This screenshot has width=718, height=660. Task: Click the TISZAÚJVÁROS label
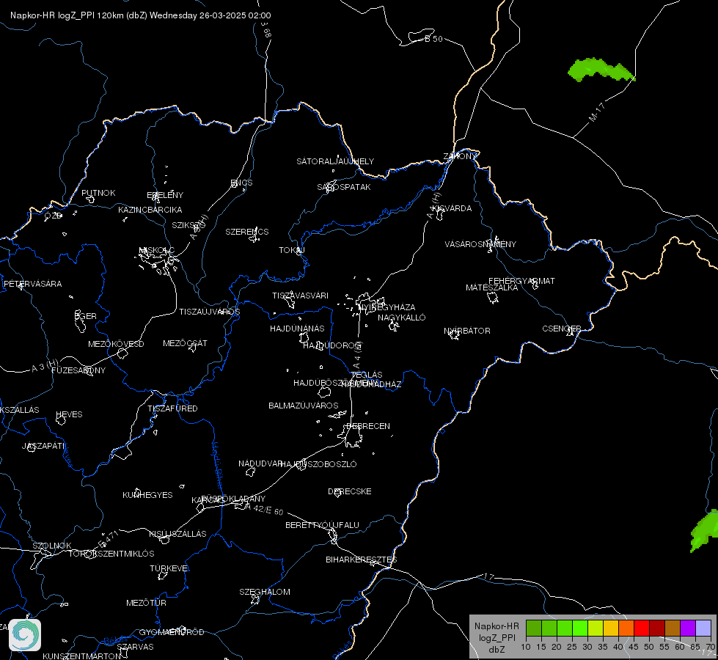click(x=209, y=312)
